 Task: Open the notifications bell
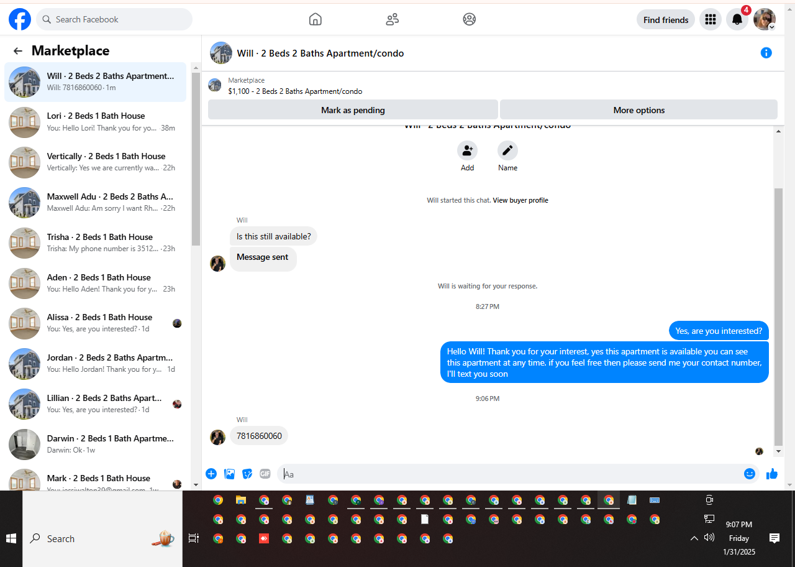(737, 20)
